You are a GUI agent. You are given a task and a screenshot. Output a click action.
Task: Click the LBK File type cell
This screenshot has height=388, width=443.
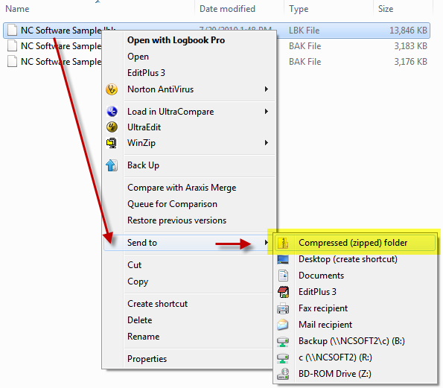pyautogui.click(x=304, y=31)
